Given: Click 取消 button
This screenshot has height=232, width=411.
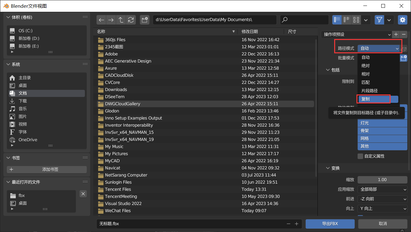Looking at the screenshot, I should pos(383,224).
